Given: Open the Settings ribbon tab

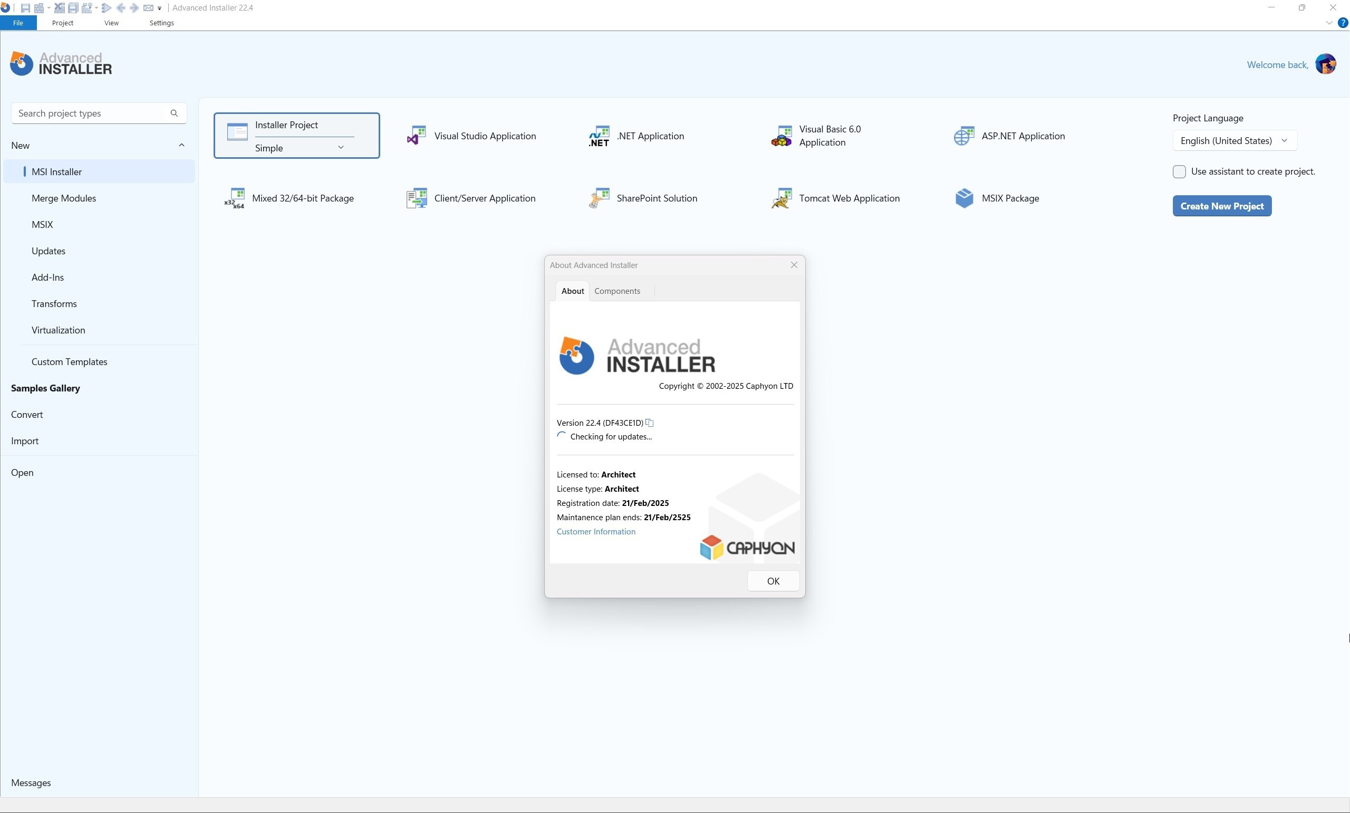Looking at the screenshot, I should [x=161, y=23].
